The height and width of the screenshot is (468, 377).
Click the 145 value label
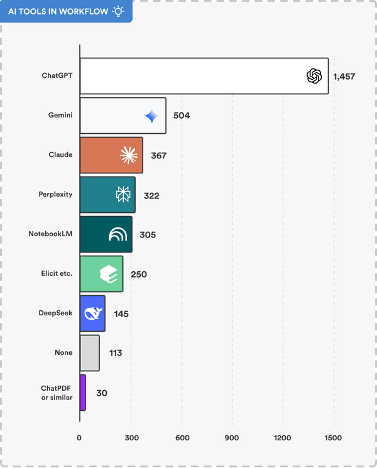pyautogui.click(x=121, y=314)
